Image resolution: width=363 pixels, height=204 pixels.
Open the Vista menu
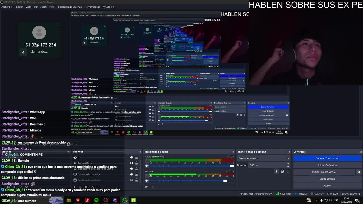[x=28, y=7]
